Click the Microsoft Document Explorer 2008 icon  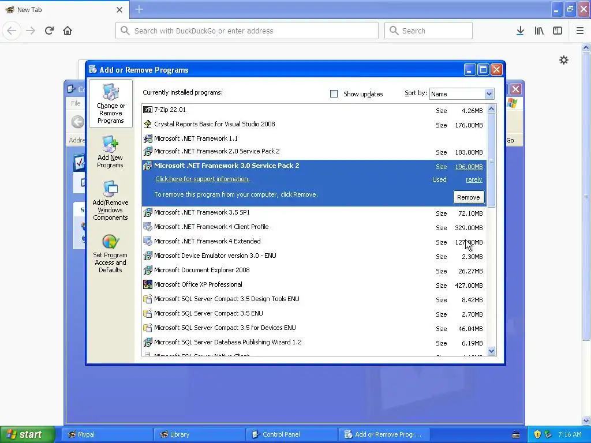(148, 270)
